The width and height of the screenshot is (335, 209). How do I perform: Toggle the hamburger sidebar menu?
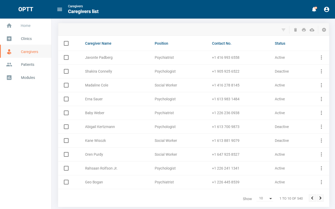tap(60, 9)
